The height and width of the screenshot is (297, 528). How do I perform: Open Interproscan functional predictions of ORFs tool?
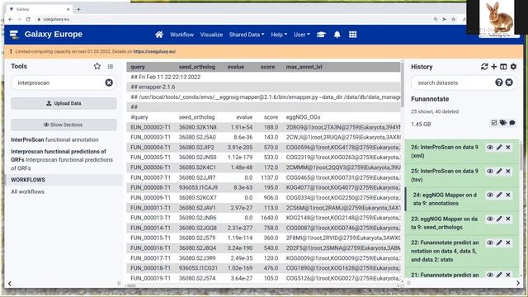click(x=62, y=159)
